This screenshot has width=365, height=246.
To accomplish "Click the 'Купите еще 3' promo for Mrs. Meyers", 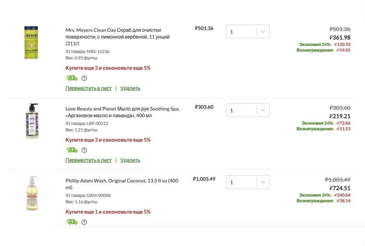I will [x=108, y=68].
